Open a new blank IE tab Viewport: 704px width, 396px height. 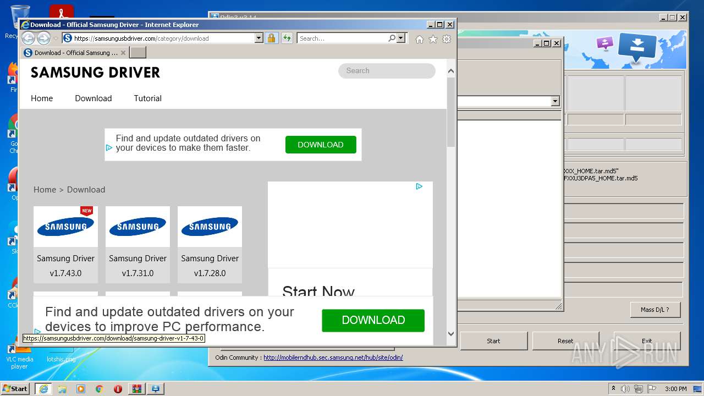(137, 52)
